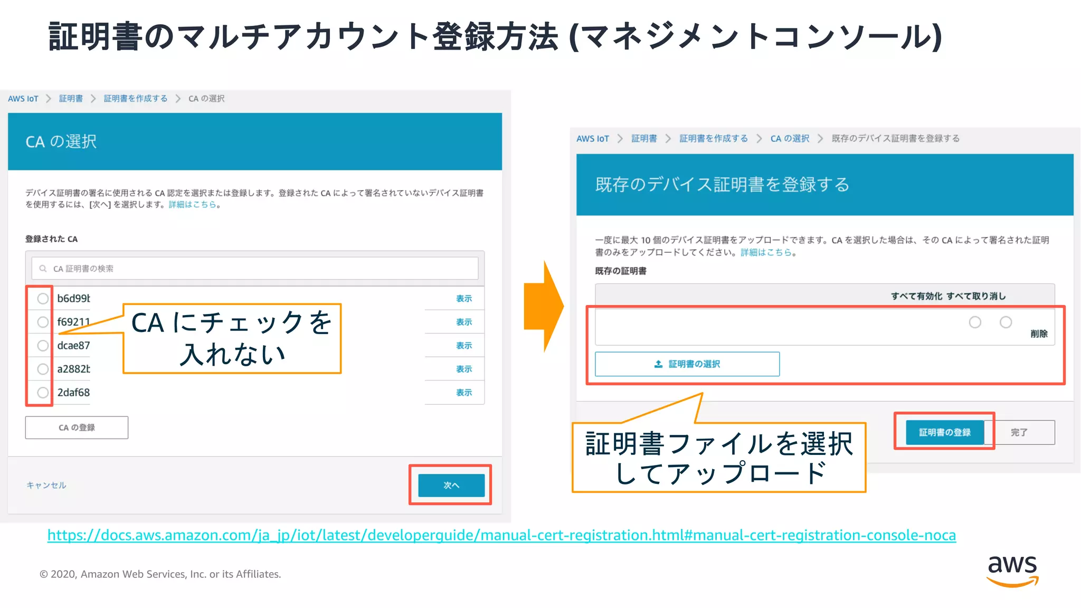Click AWS IoT breadcrumb in left panel
This screenshot has height=608, width=1081.
(x=23, y=99)
